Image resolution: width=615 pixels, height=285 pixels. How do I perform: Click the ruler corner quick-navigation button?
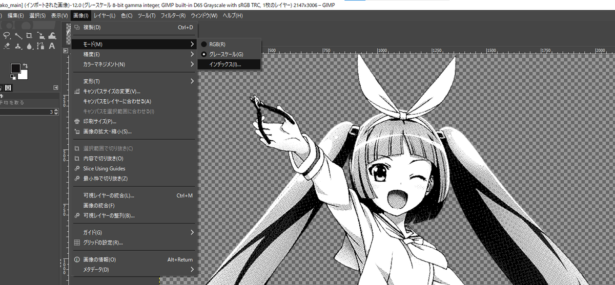[66, 51]
